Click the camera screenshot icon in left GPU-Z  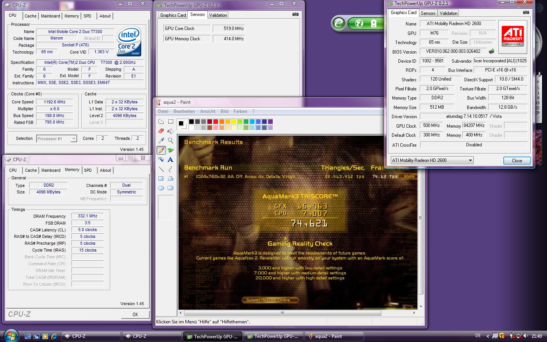[296, 14]
